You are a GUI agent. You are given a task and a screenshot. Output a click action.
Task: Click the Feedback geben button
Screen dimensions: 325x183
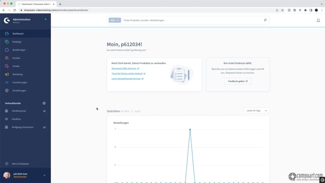(237, 81)
